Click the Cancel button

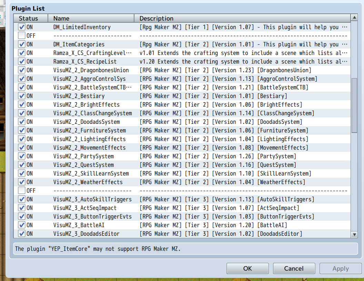tap(294, 269)
